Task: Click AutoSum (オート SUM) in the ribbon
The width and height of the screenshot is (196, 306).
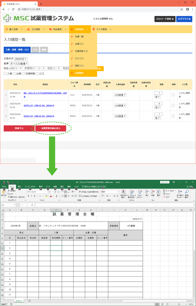Action: click(169, 191)
